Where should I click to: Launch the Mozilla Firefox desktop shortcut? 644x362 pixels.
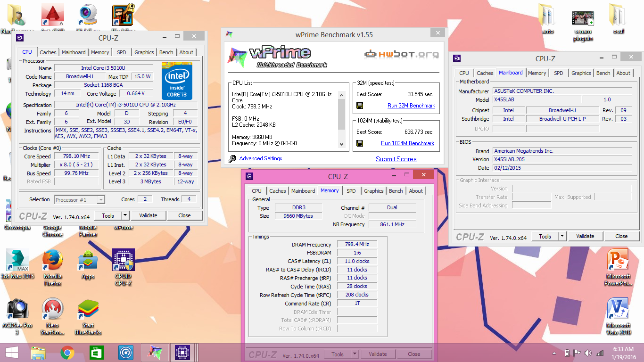[x=53, y=267]
